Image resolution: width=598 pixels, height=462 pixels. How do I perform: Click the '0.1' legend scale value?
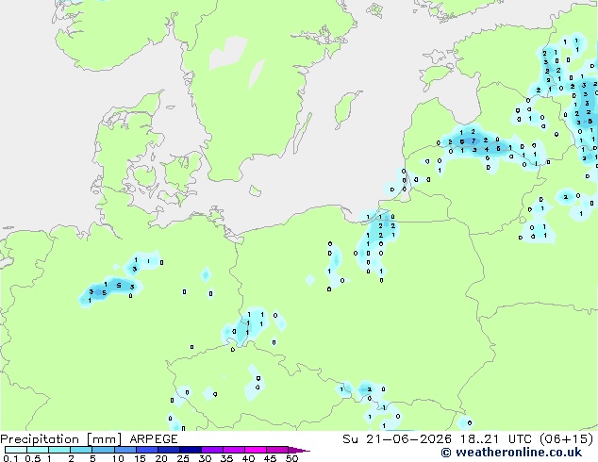pyautogui.click(x=10, y=458)
